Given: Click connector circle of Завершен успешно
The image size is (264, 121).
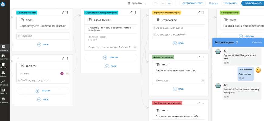Looking at the screenshot, I should point(154,28).
